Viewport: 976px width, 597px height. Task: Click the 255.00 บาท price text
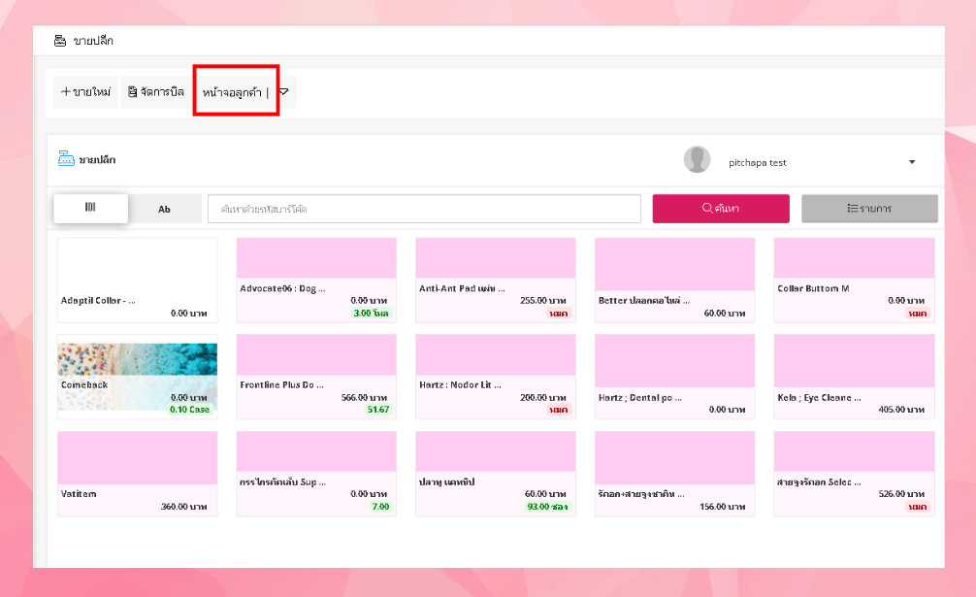[x=542, y=301]
